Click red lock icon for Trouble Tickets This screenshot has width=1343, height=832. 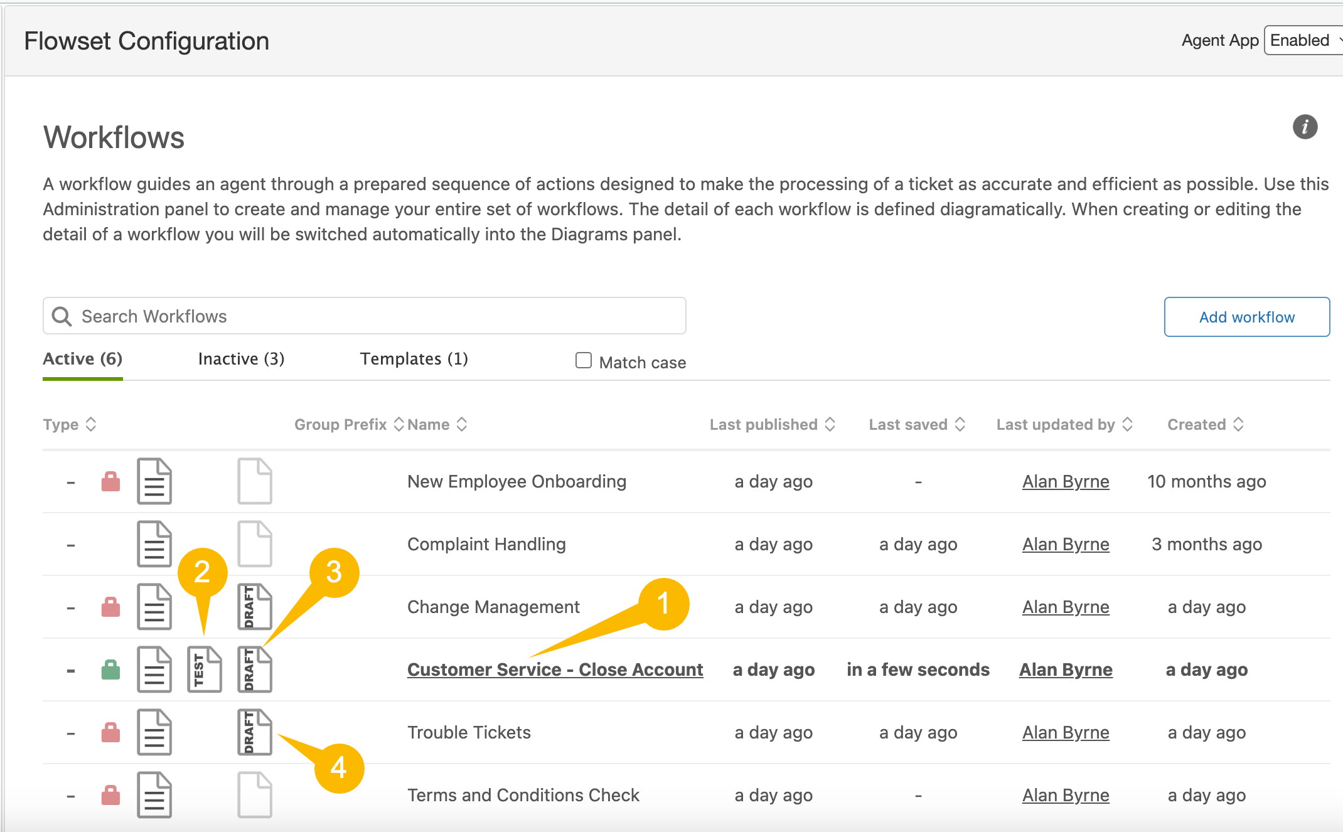(111, 732)
